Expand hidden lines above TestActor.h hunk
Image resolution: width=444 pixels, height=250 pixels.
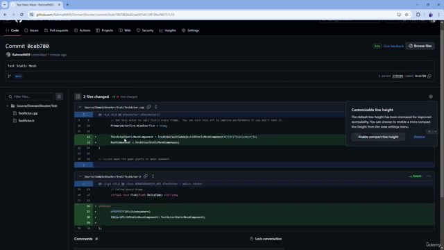[x=83, y=183]
